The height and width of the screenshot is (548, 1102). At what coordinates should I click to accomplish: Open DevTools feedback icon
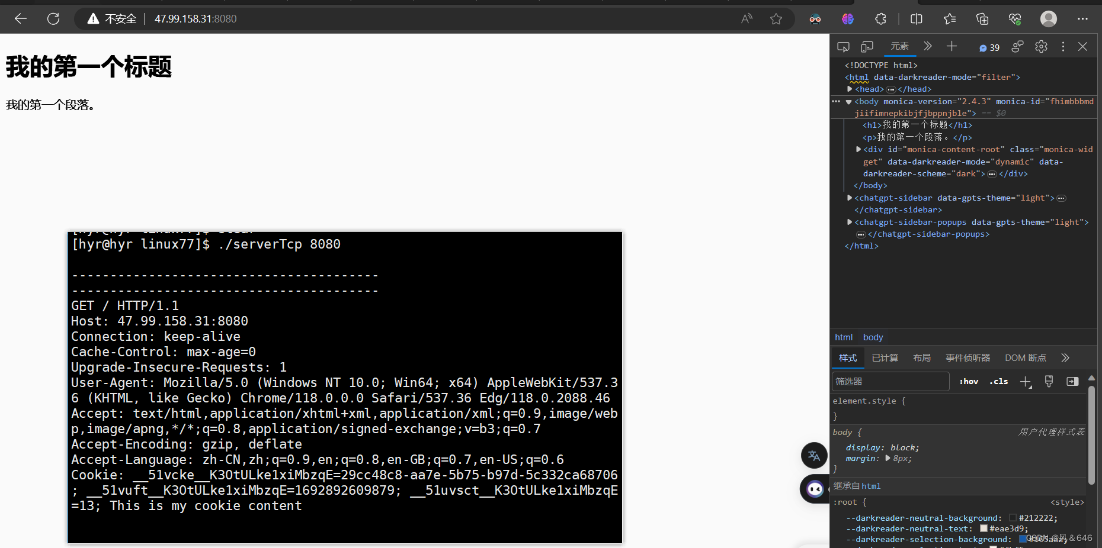click(1017, 47)
